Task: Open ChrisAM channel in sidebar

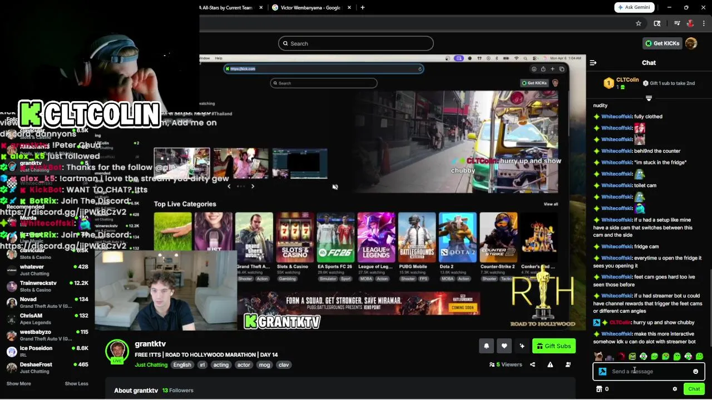Action: click(47, 319)
